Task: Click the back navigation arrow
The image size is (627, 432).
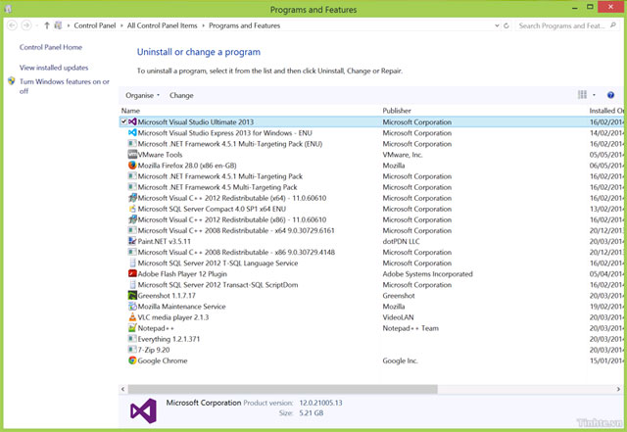Action: [x=13, y=25]
